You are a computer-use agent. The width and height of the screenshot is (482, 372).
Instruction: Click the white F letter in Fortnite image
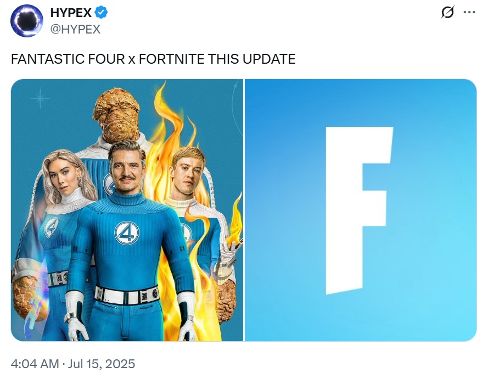click(x=360, y=210)
